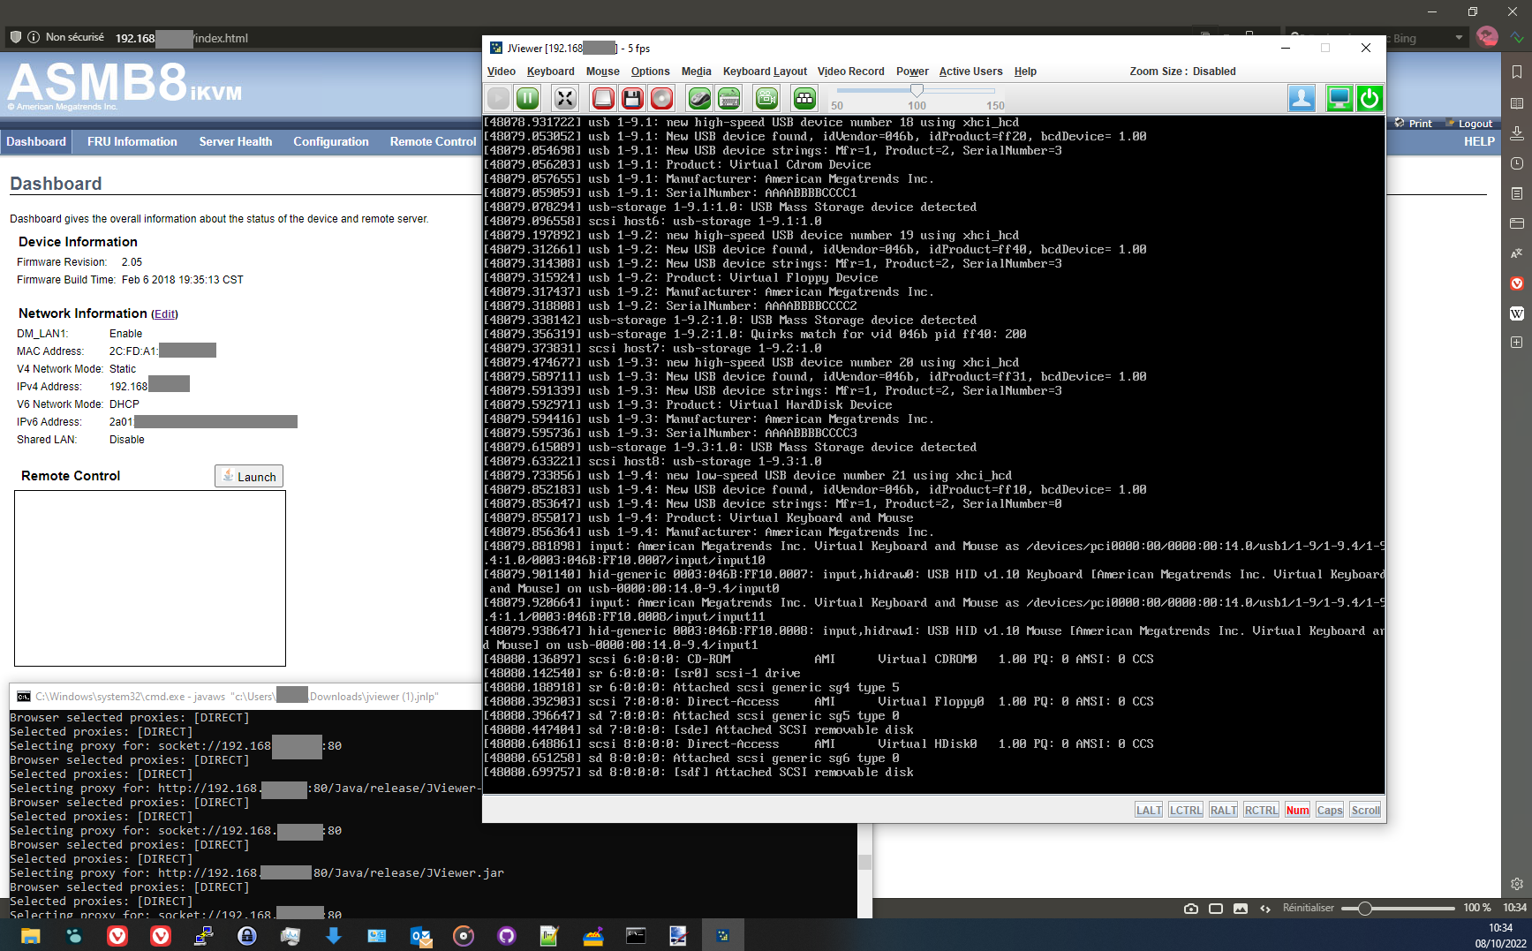Image resolution: width=1532 pixels, height=951 pixels.
Task: Open GitHub Desktop from the taskbar
Action: coord(507,936)
